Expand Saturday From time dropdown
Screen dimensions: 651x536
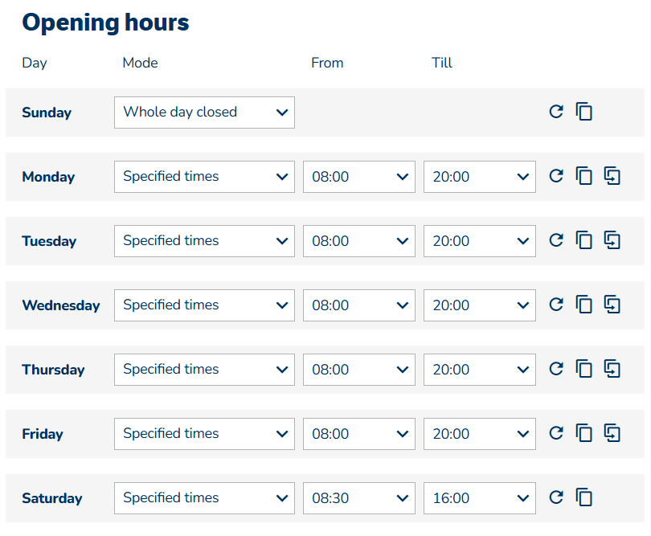(x=359, y=498)
